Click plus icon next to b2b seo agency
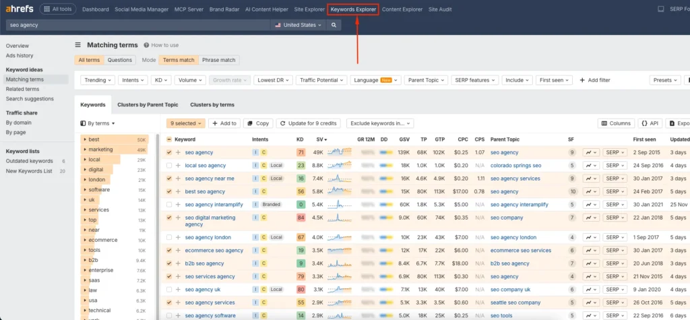Viewport: 690px width, 320px height. 178,263
